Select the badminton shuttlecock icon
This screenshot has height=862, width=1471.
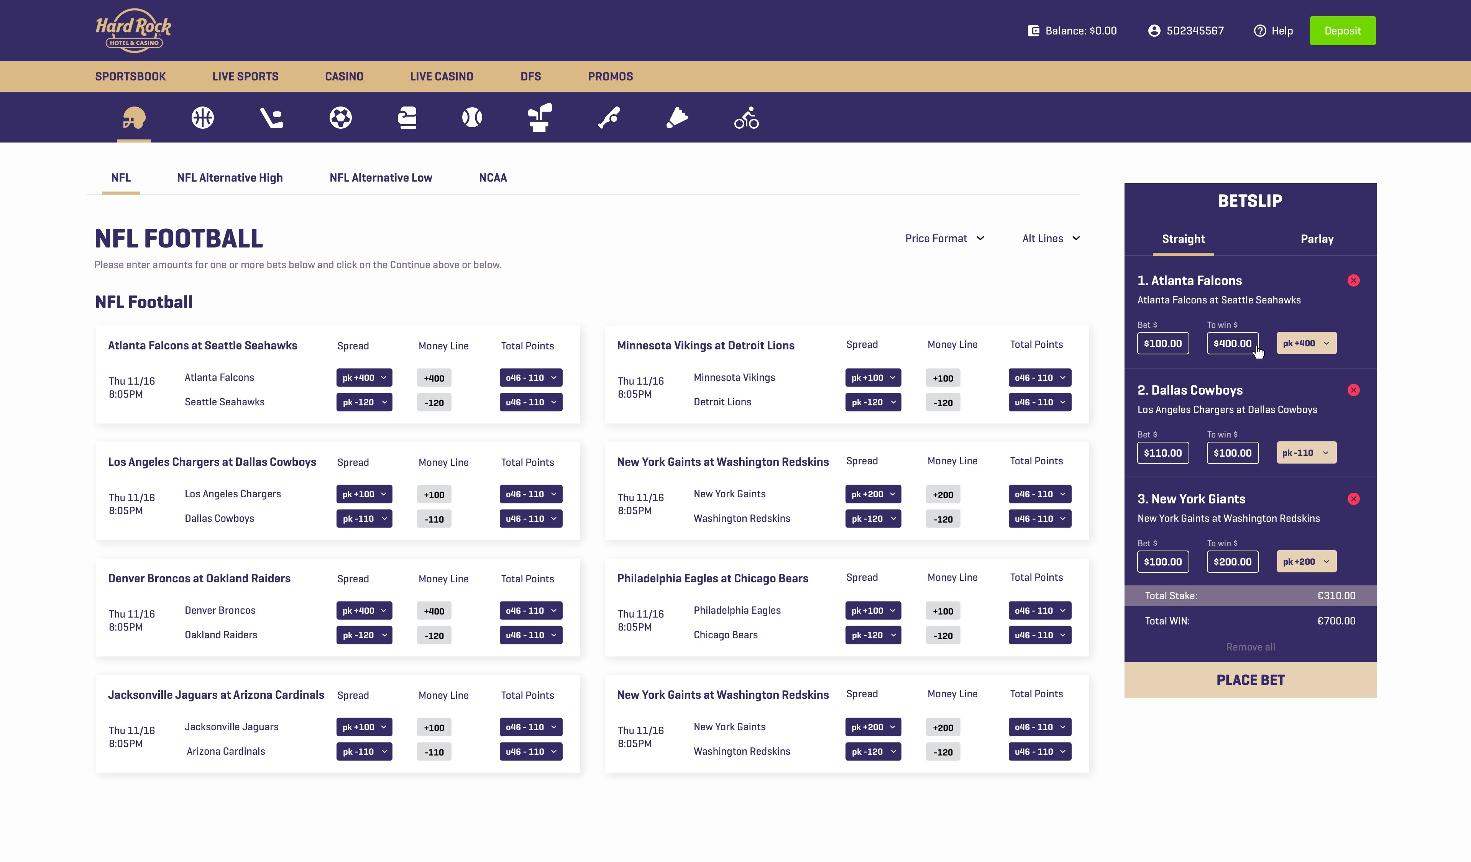tap(677, 118)
